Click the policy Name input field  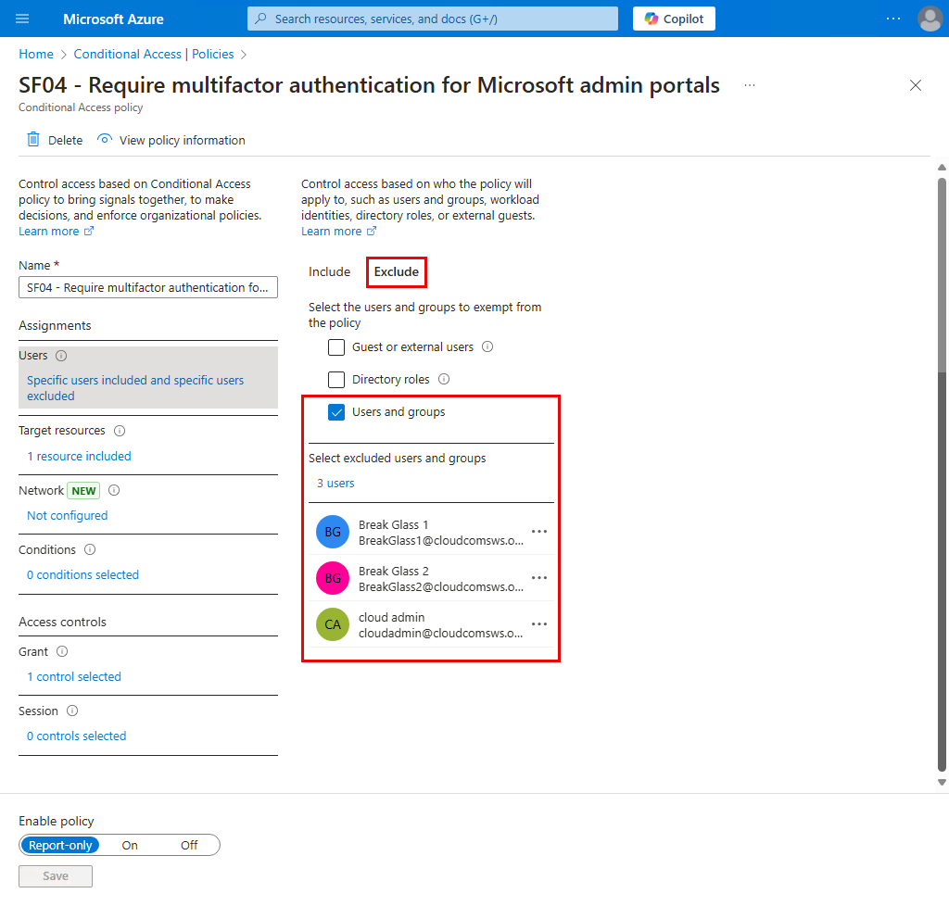coord(148,287)
